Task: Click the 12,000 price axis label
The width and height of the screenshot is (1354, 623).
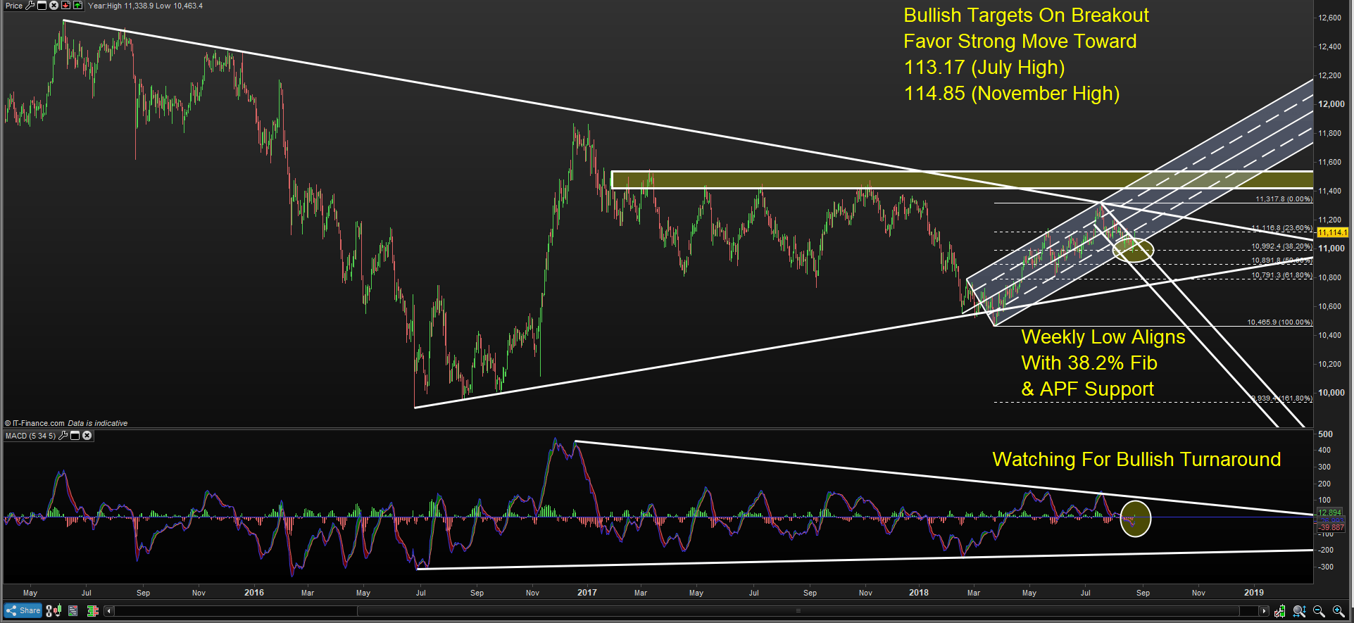Action: point(1331,104)
